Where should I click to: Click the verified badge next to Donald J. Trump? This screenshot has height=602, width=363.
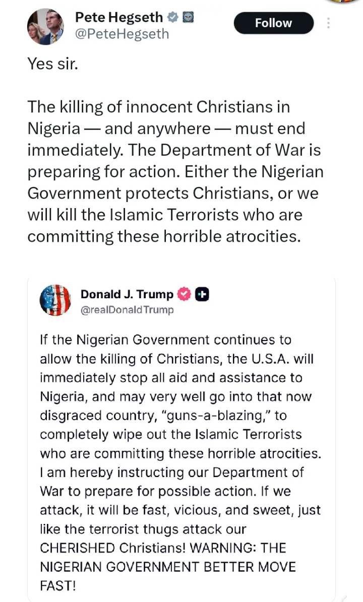[185, 295]
